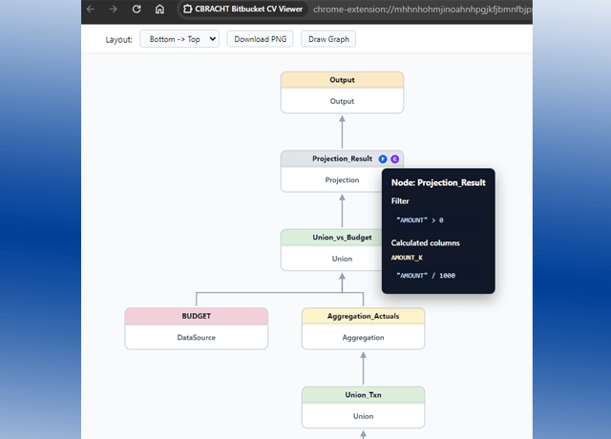Select the Aggregation_Actuals node
This screenshot has height=439, width=611.
click(x=363, y=328)
